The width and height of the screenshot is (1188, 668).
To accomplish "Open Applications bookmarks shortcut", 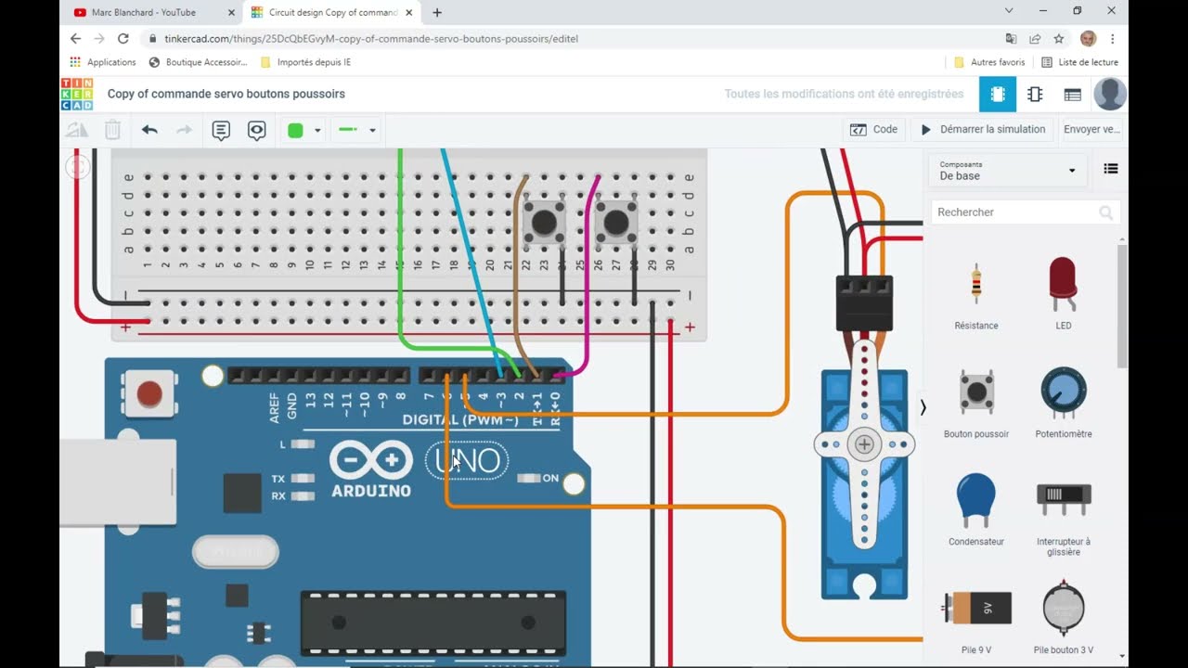I will pos(103,62).
